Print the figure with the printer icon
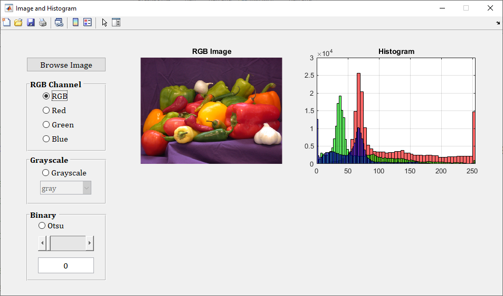This screenshot has width=503, height=296. 43,22
